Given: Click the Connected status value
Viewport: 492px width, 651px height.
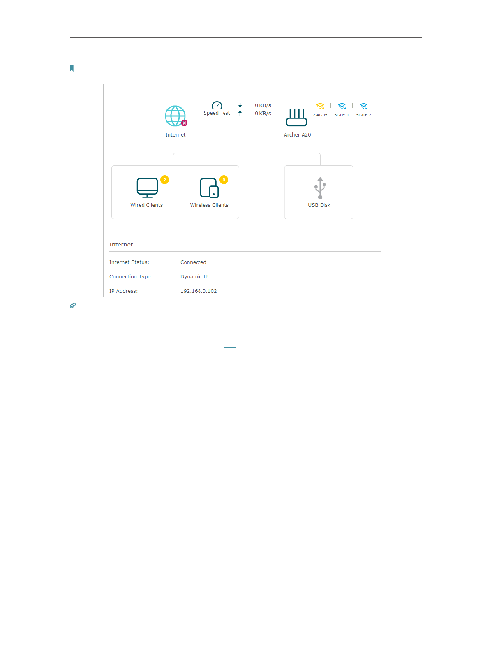Looking at the screenshot, I should [193, 262].
